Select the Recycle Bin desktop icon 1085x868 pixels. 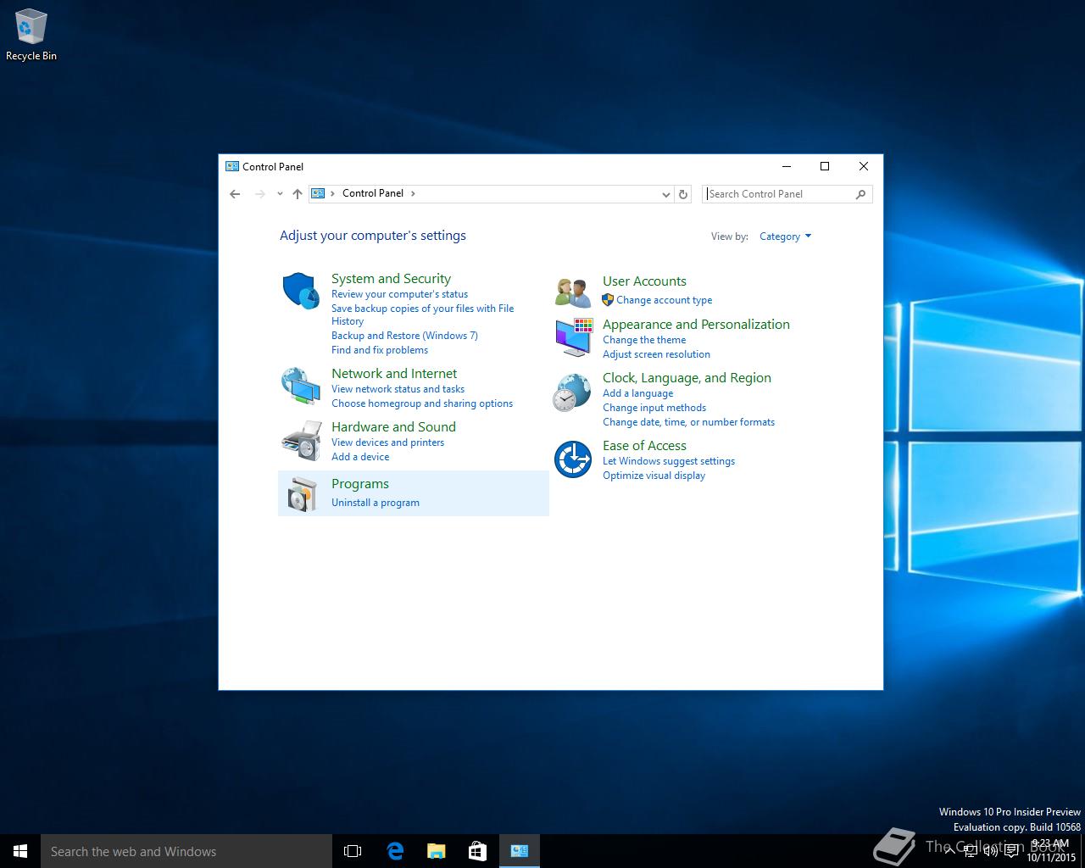[x=31, y=36]
